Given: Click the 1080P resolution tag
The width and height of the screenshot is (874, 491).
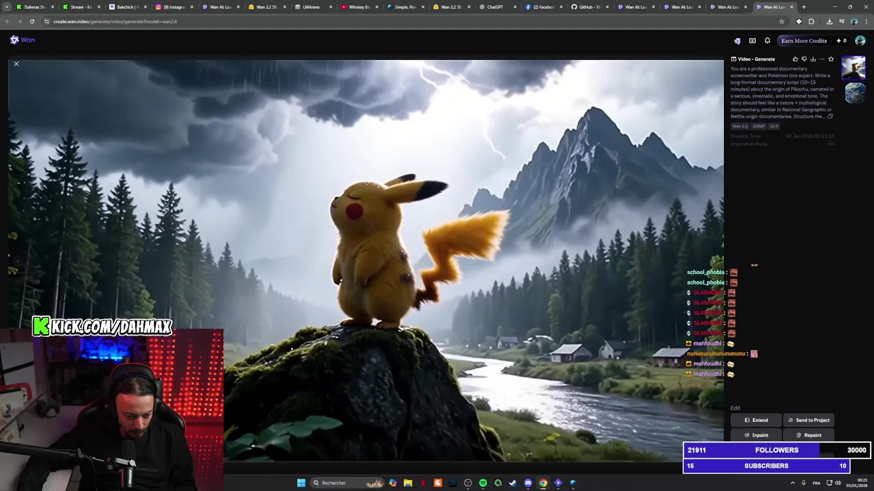Looking at the screenshot, I should [x=759, y=126].
